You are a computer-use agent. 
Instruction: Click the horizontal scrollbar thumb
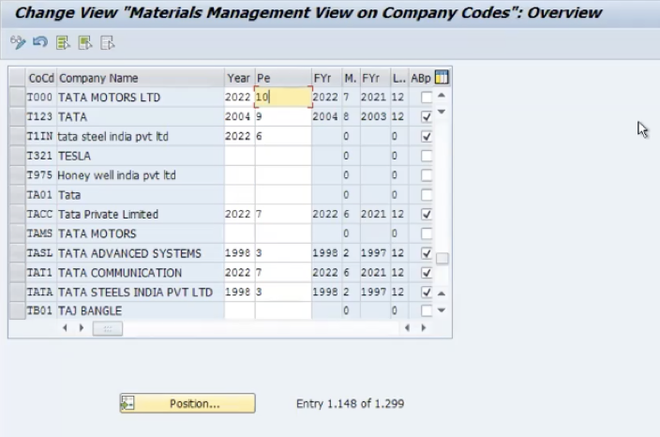click(108, 328)
